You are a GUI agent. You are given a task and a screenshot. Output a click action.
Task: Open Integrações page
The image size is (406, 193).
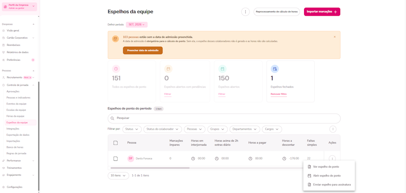click(13, 129)
